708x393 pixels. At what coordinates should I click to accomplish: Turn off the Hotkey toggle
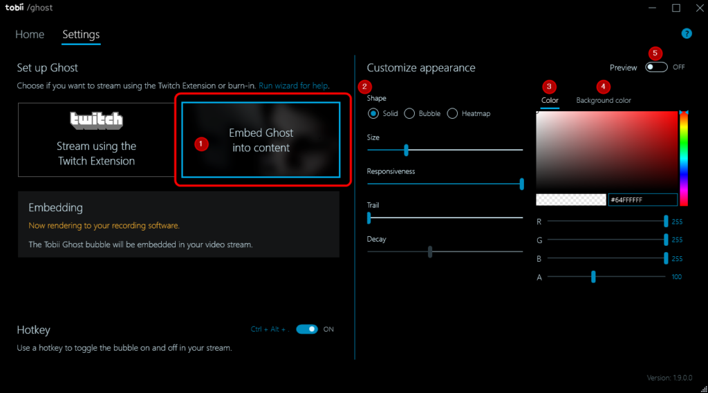coord(306,329)
